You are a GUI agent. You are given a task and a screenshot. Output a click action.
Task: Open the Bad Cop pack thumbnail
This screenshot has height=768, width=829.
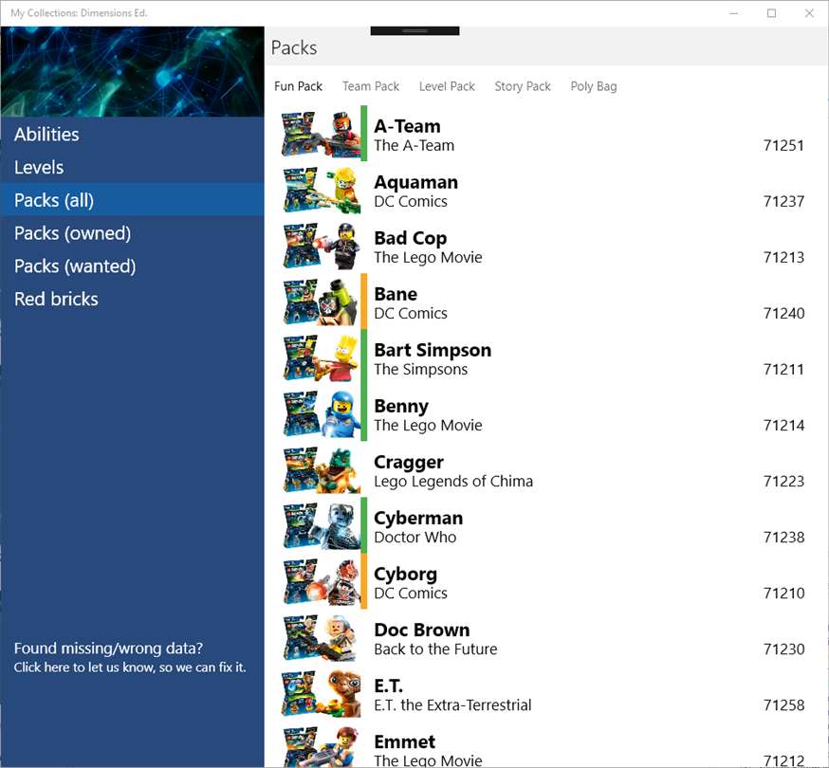(321, 246)
